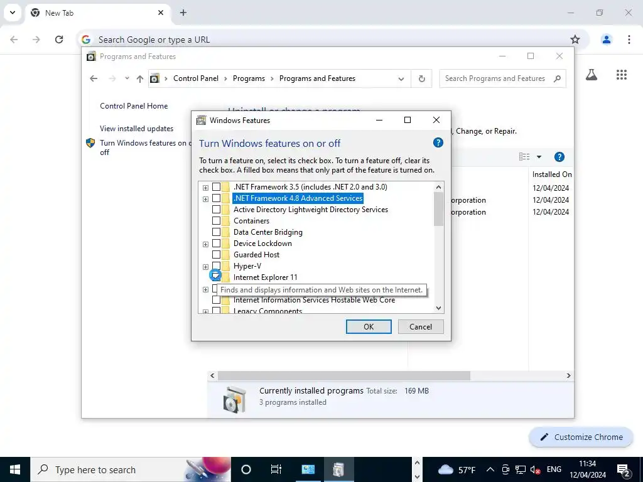Screen dimensions: 643x482
Task: Click the horizontal scrollbar left arrow
Action: point(212,375)
